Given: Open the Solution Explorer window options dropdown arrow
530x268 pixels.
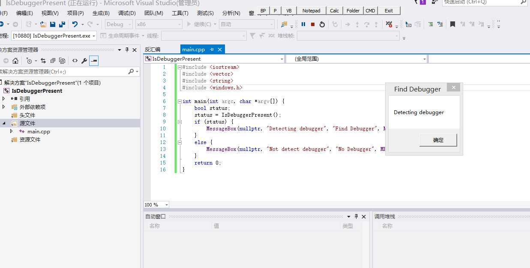Looking at the screenshot, I should [120, 50].
